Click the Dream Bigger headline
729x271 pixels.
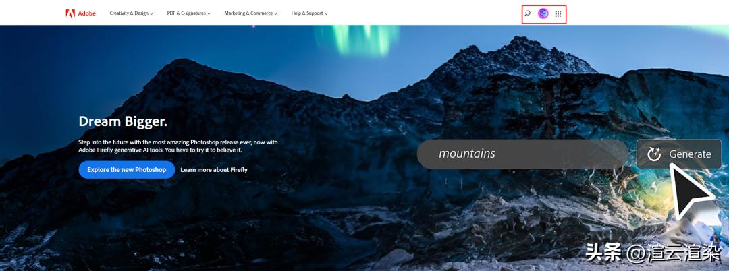click(124, 121)
